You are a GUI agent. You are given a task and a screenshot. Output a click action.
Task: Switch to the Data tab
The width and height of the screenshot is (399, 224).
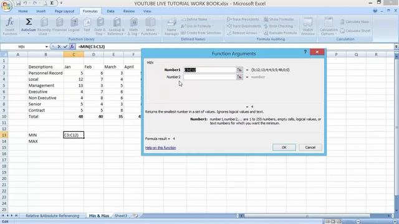tap(110, 11)
